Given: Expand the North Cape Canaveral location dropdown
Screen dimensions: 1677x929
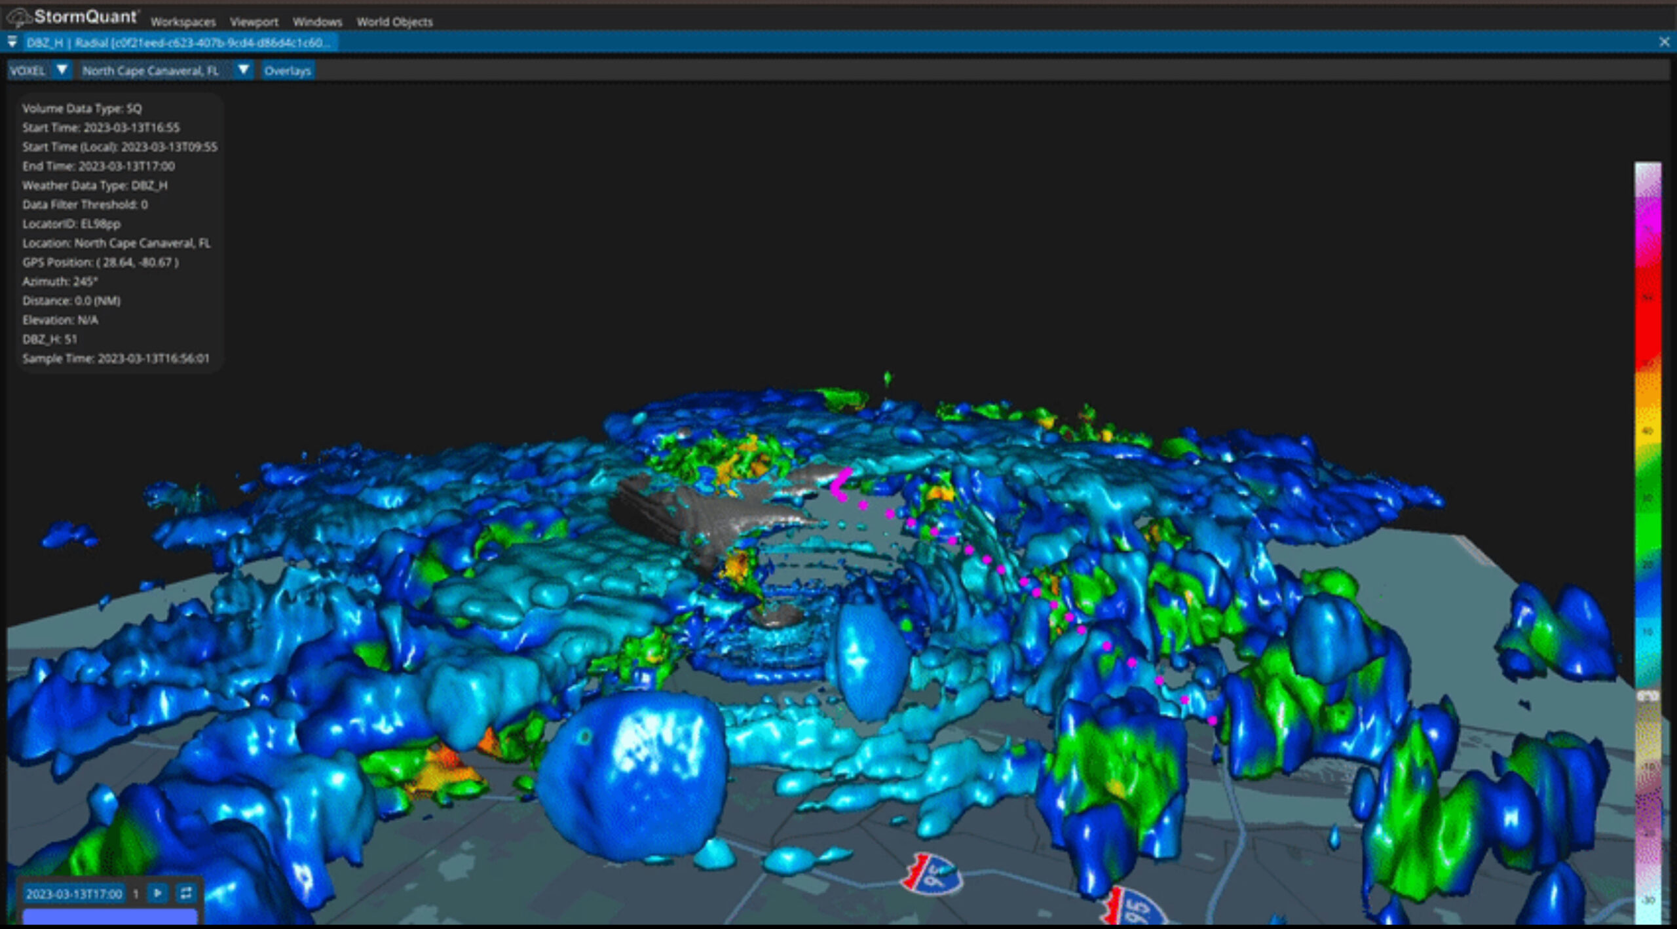Looking at the screenshot, I should point(243,70).
